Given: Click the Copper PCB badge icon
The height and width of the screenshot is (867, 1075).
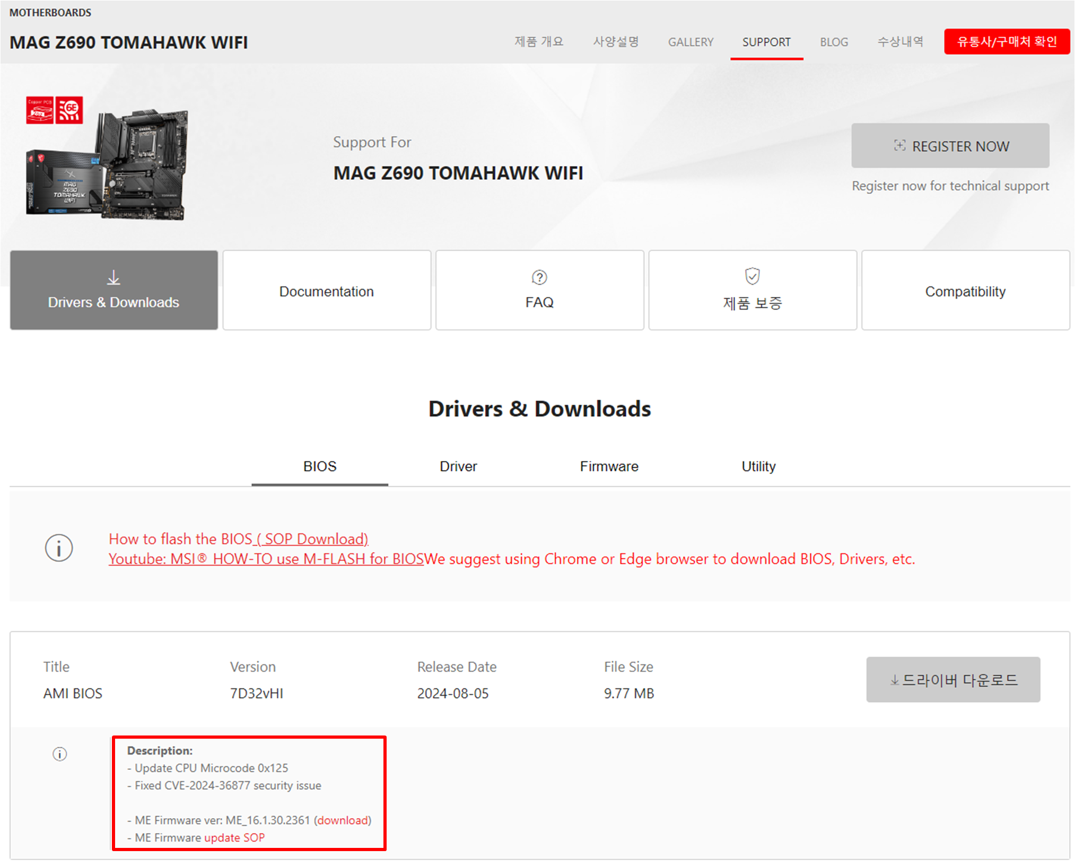Looking at the screenshot, I should click(40, 110).
